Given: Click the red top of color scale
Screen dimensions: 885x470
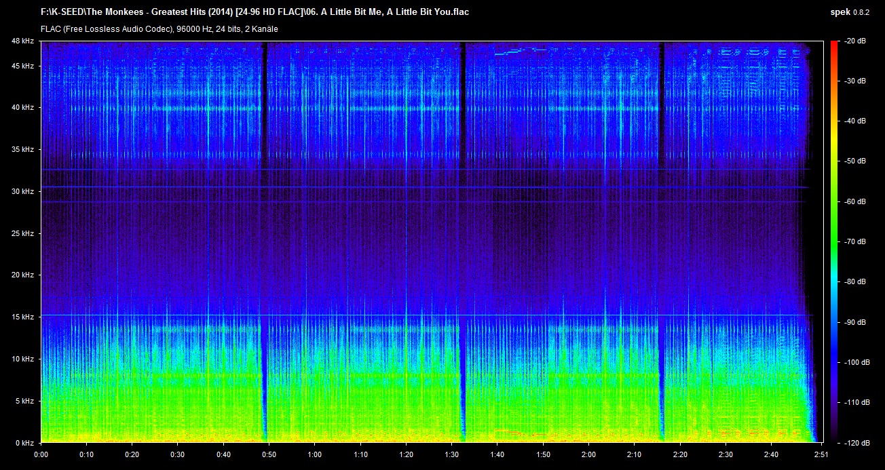Looking at the screenshot, I should point(833,46).
